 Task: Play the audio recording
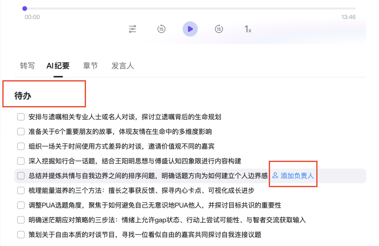pos(190,29)
